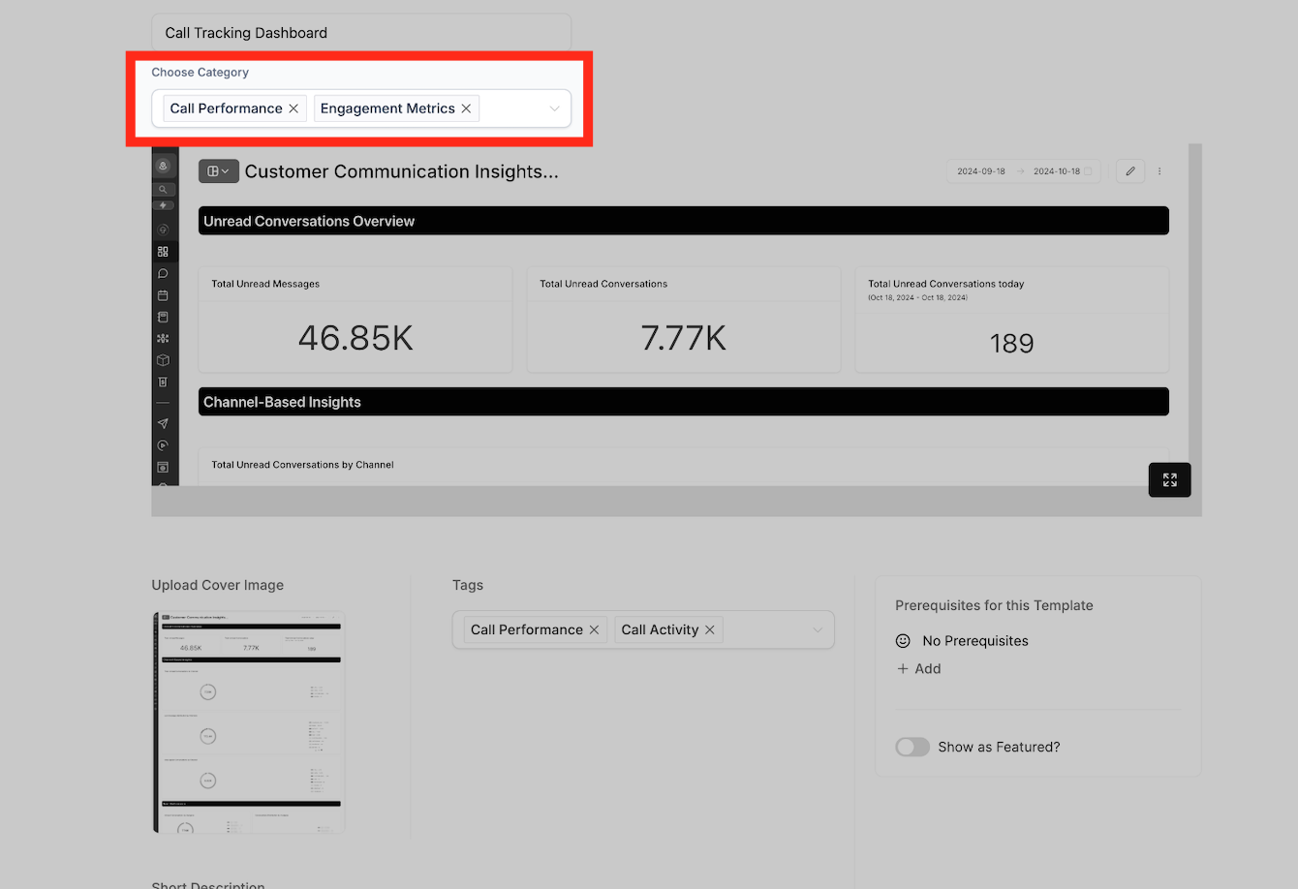This screenshot has height=889, width=1298.
Task: Remove the Call Performance category chip
Action: click(x=294, y=108)
